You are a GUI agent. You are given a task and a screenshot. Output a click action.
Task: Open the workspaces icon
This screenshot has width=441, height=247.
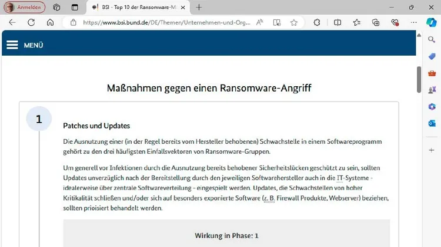pos(56,7)
